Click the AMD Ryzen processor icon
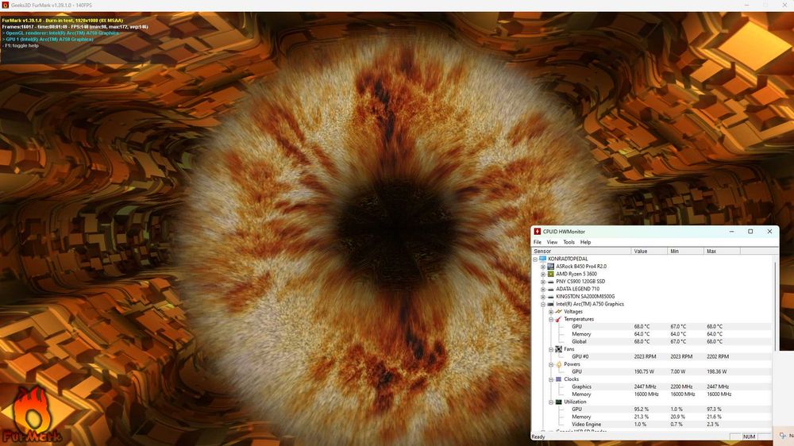This screenshot has height=446, width=794. (550, 274)
